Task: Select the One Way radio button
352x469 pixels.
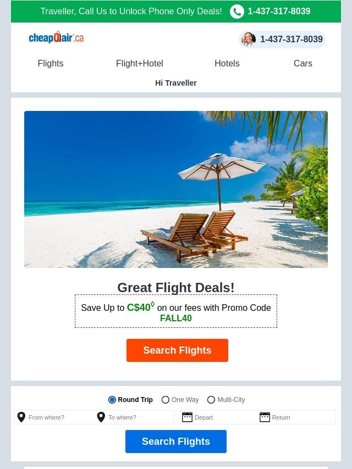Action: 166,400
